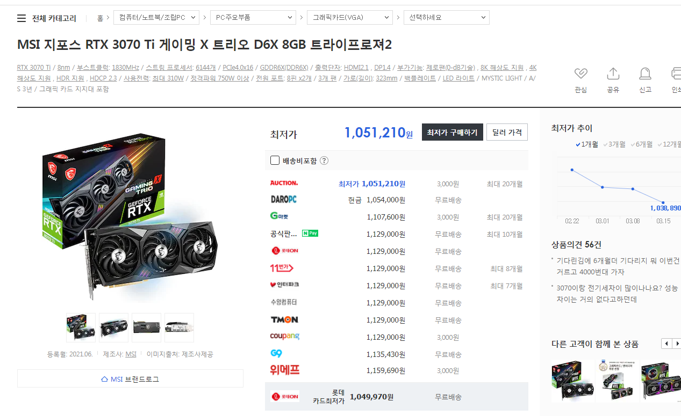This screenshot has width=681, height=416.
Task: Open the 전체 카테고리 hamburger menu
Action: pos(21,18)
